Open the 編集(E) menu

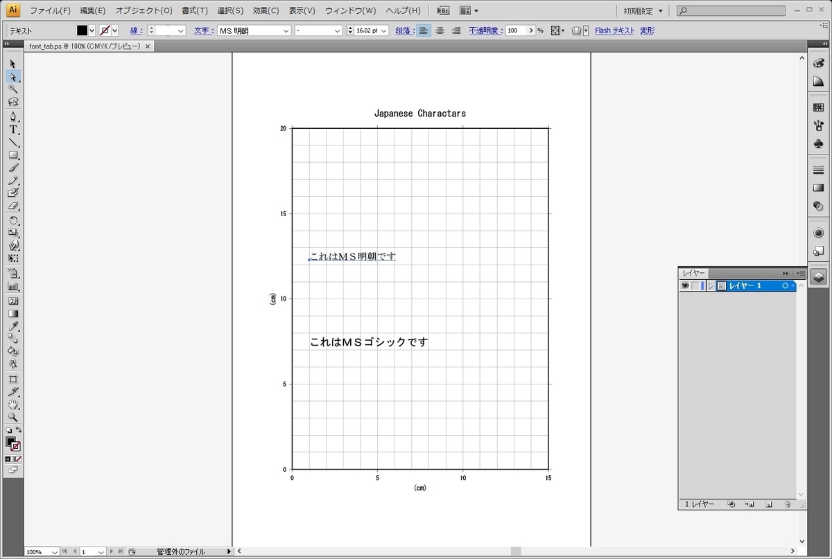click(x=93, y=11)
